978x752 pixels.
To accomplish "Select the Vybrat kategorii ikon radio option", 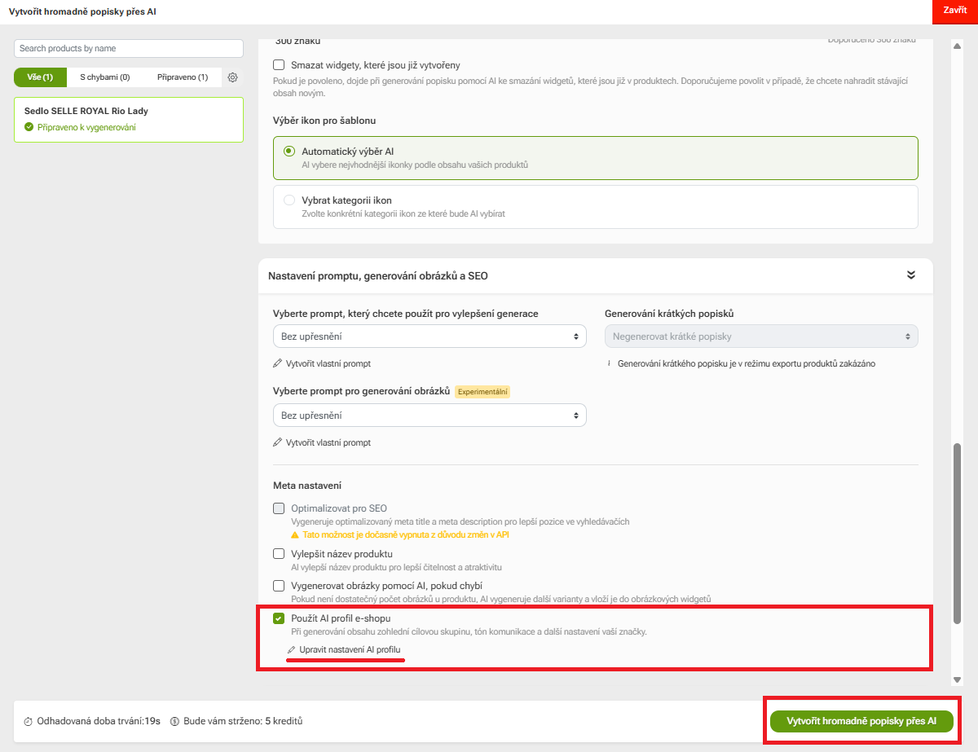I will [x=290, y=200].
